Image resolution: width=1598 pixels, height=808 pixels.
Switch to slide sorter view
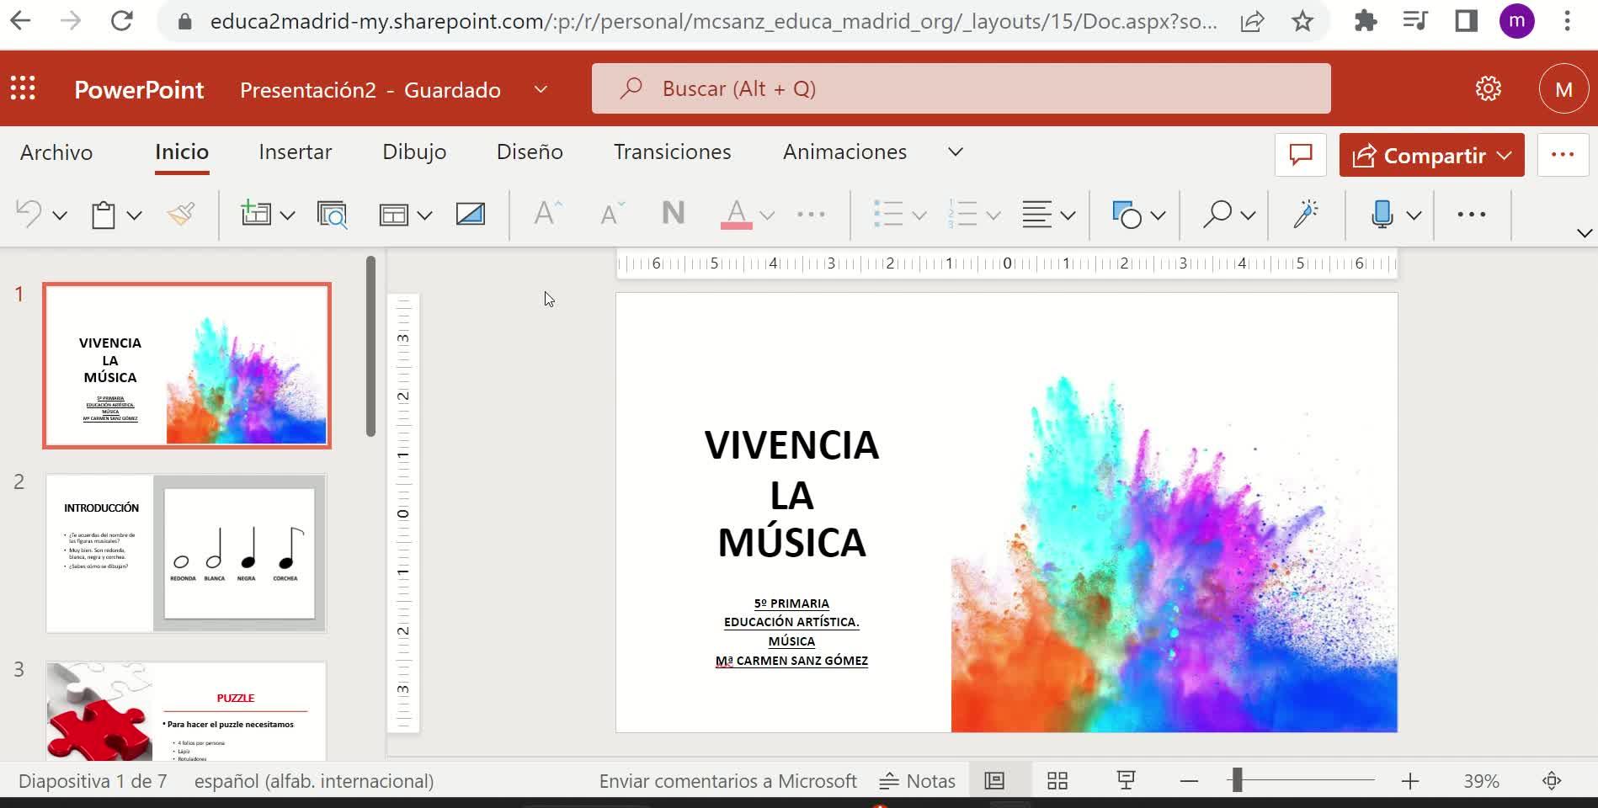point(1057,781)
